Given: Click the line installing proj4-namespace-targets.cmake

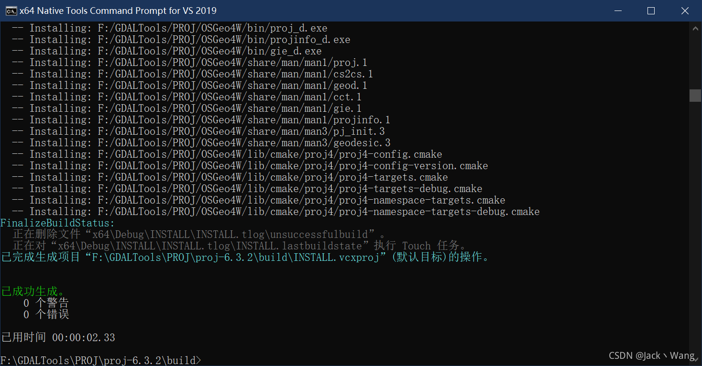Looking at the screenshot, I should [259, 200].
